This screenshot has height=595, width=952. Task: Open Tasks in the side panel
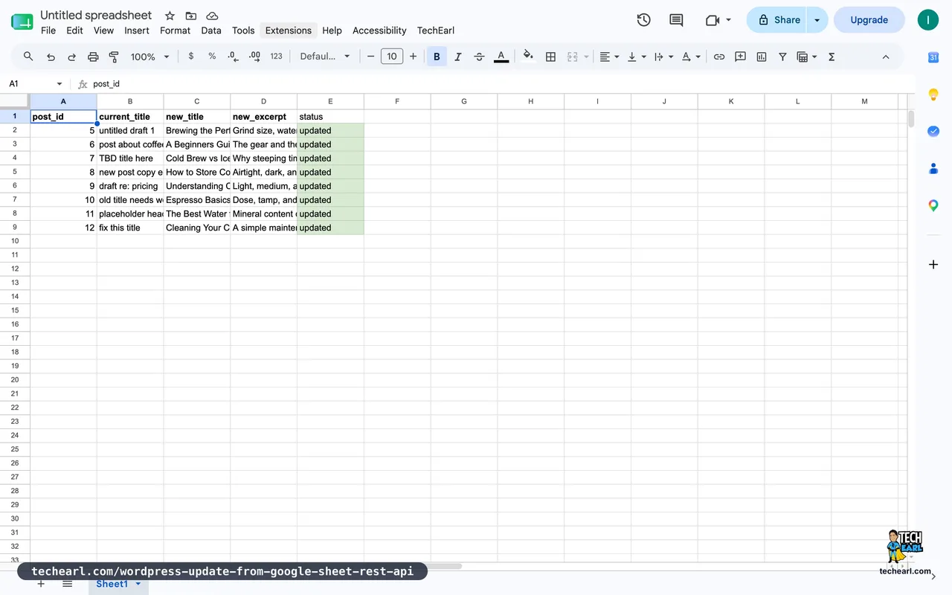pyautogui.click(x=933, y=131)
